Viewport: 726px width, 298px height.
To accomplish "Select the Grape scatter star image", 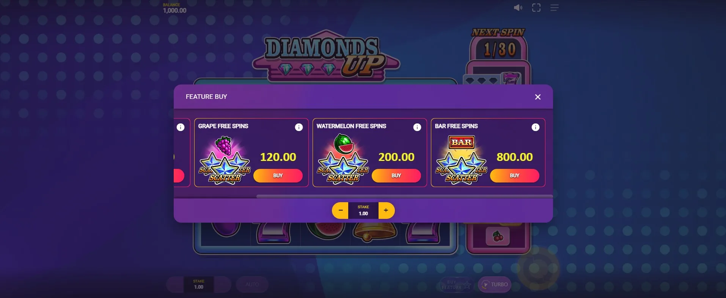I will point(225,161).
